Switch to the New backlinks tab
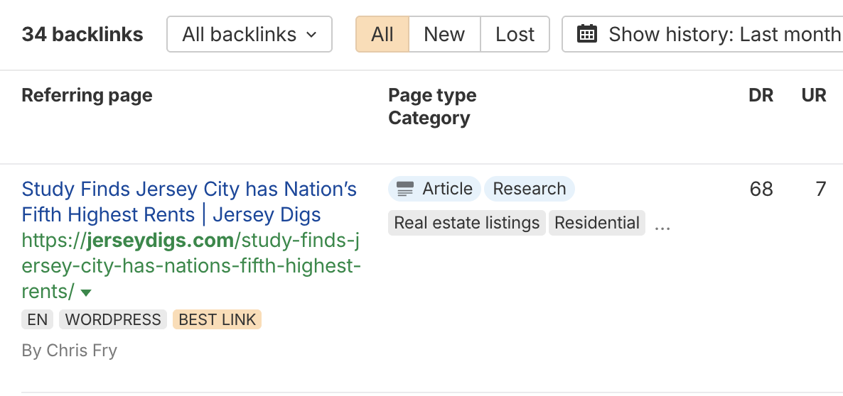Image resolution: width=843 pixels, height=396 pixels. point(444,34)
